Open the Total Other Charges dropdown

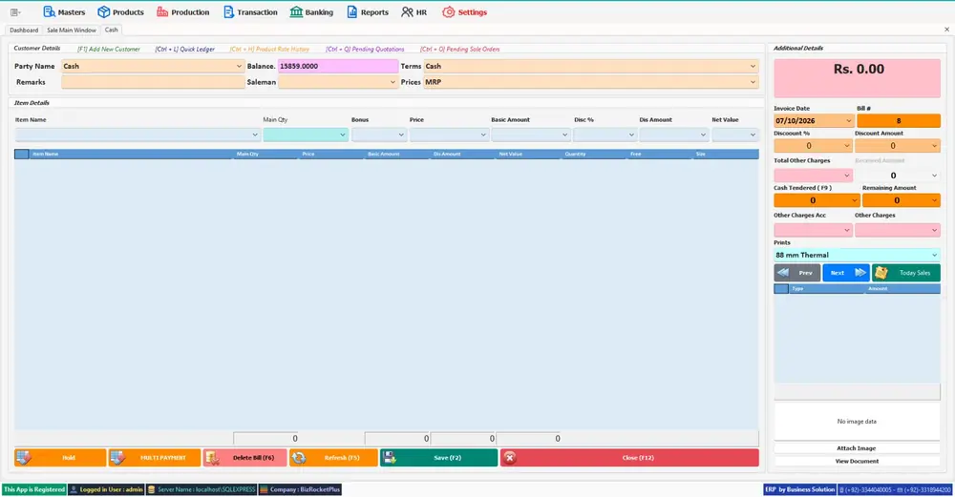pos(846,176)
